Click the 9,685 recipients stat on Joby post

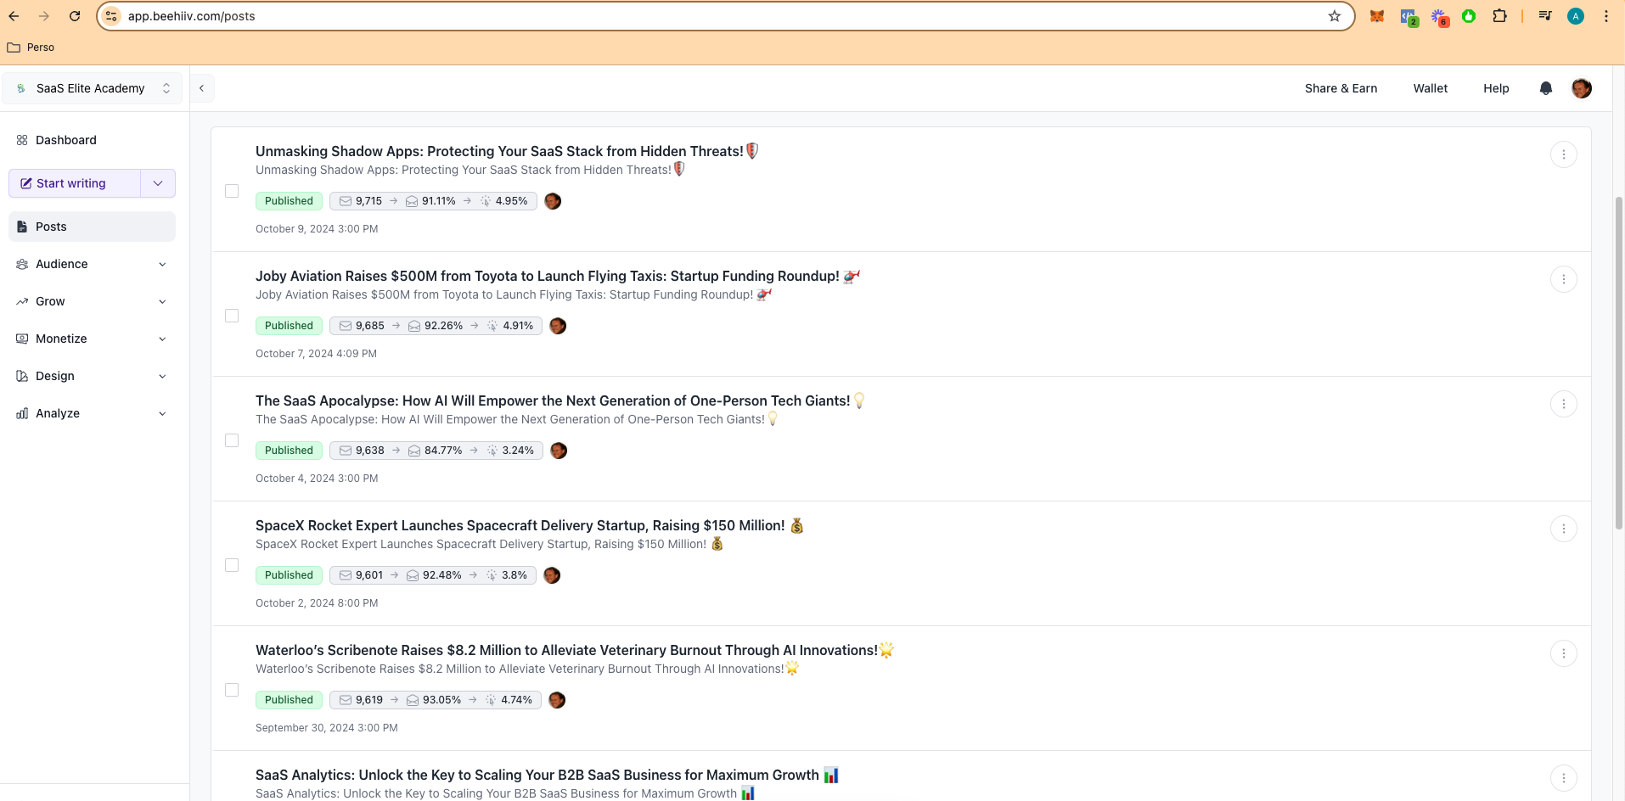pos(362,326)
